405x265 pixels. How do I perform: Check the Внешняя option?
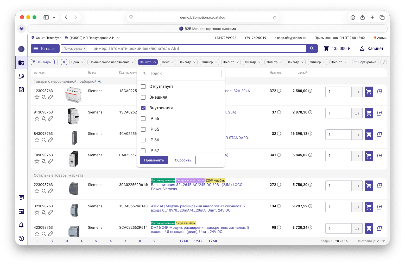[143, 97]
